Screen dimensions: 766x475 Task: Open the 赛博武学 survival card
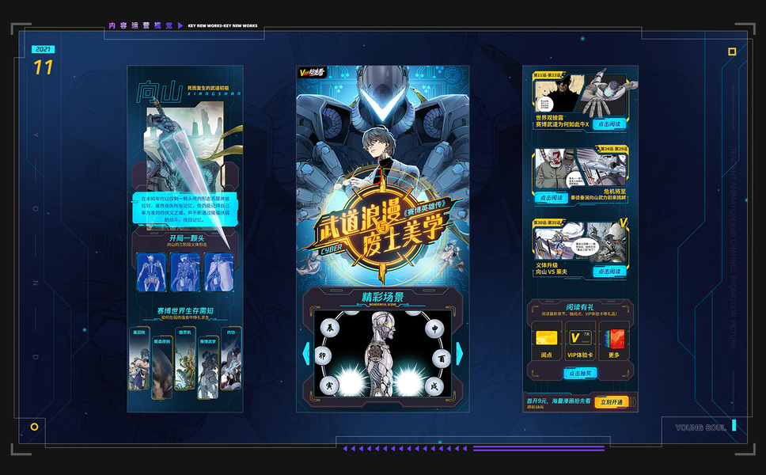point(208,368)
